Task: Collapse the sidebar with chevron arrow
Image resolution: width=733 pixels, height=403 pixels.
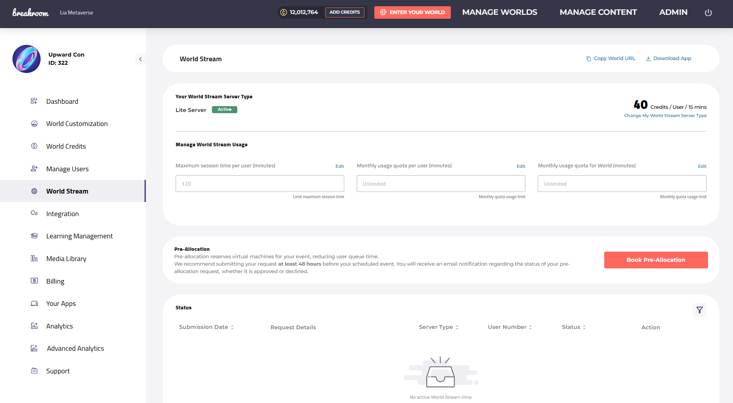Action: point(141,59)
